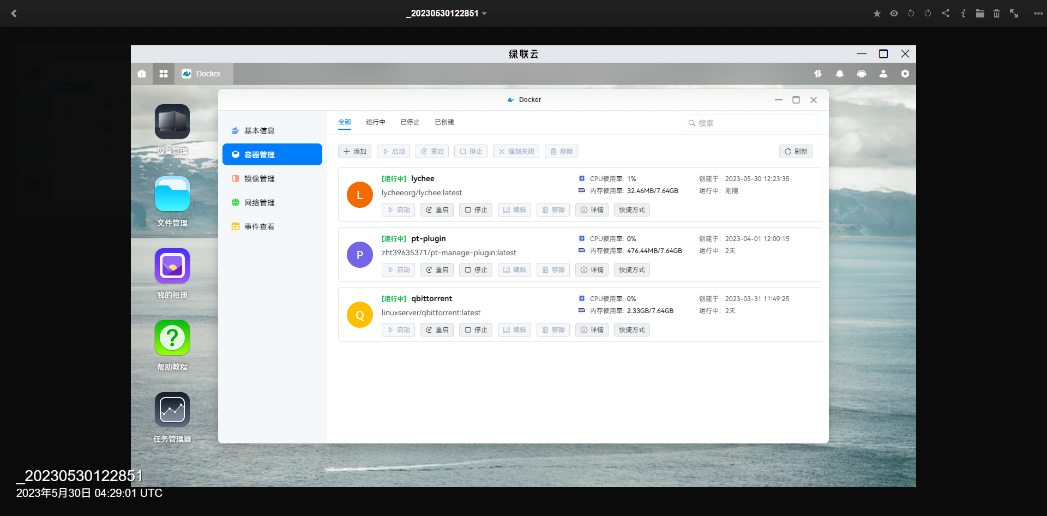
Task: Refresh container list with 刷新 button
Action: pyautogui.click(x=796, y=152)
